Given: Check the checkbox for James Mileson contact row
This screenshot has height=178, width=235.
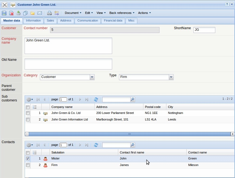Looking at the screenshot, I should point(28,165).
